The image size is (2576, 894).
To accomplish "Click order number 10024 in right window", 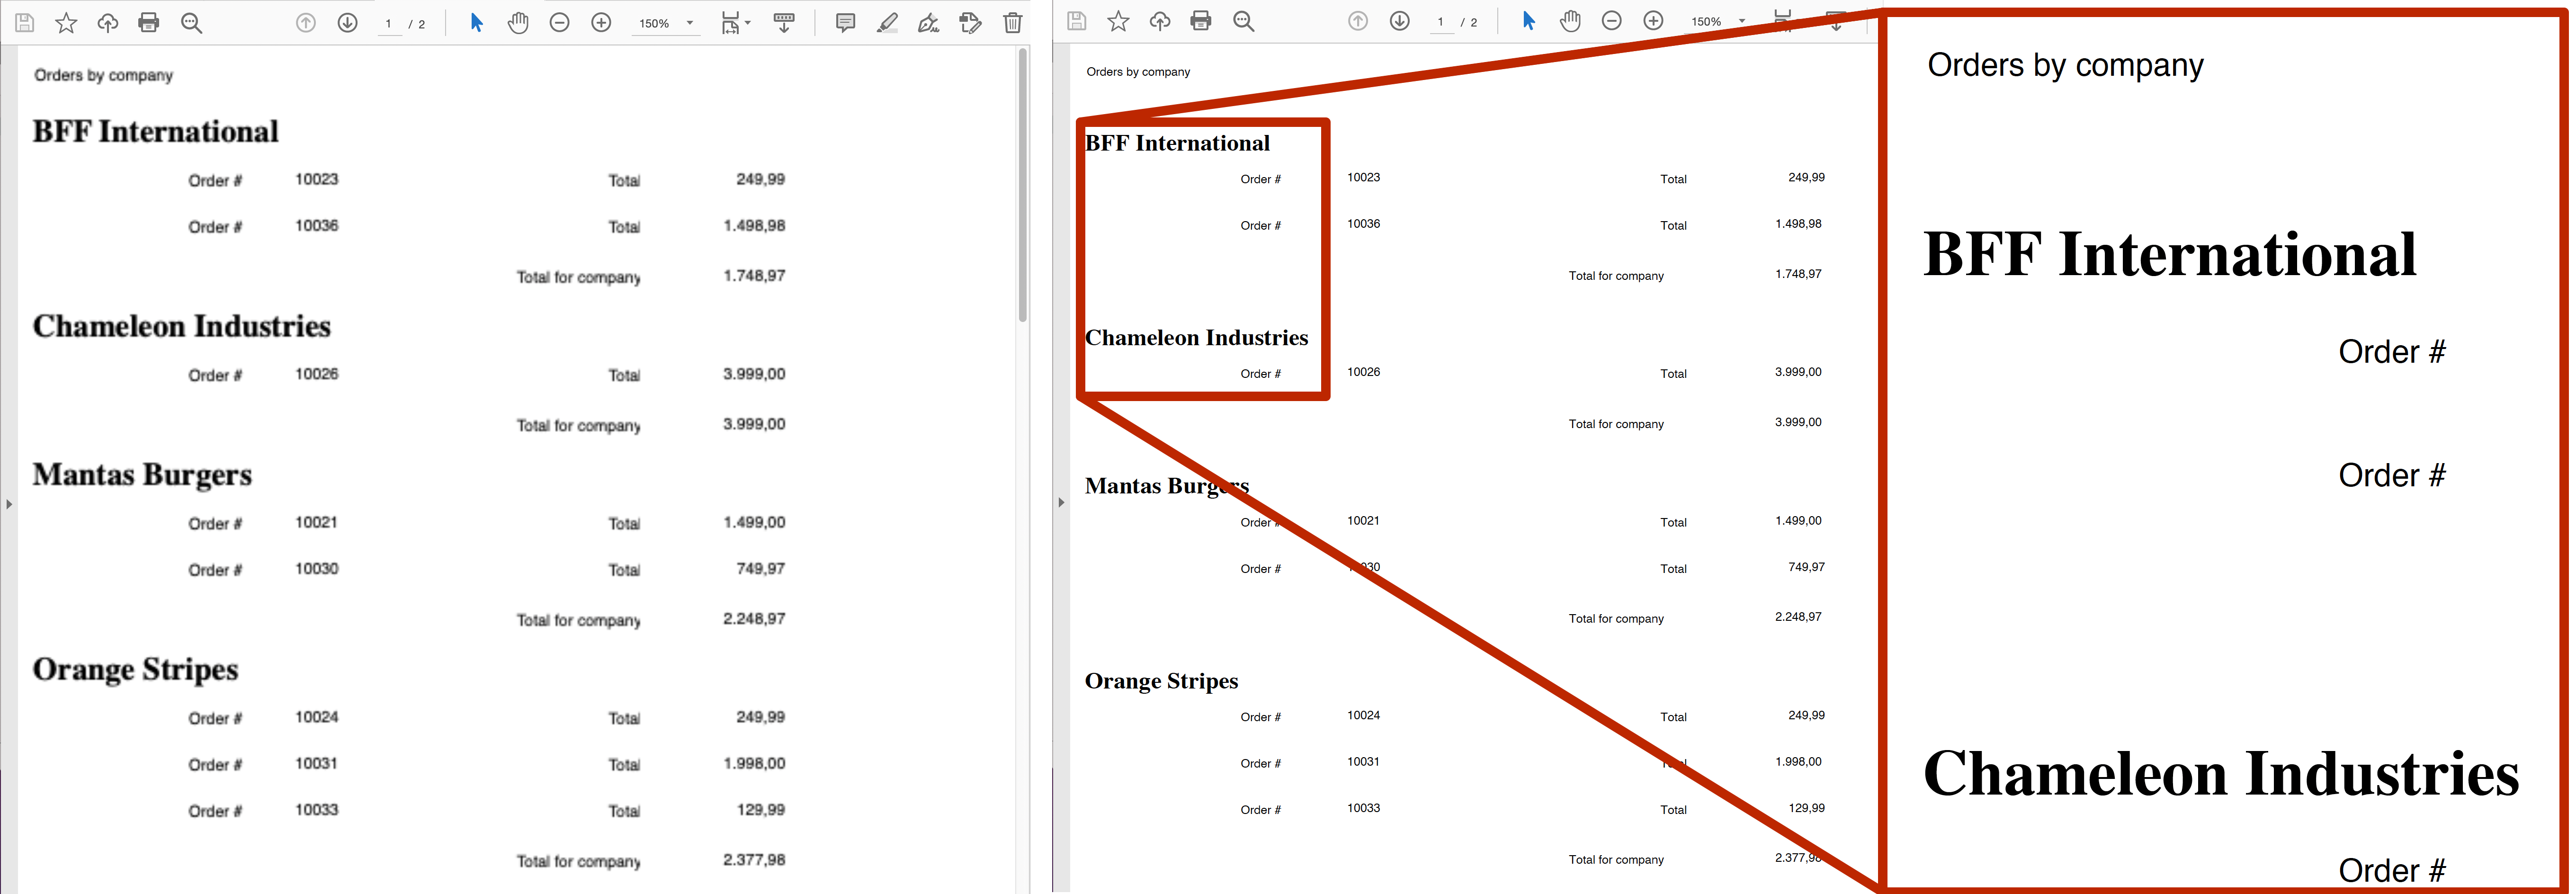I will pos(1363,715).
